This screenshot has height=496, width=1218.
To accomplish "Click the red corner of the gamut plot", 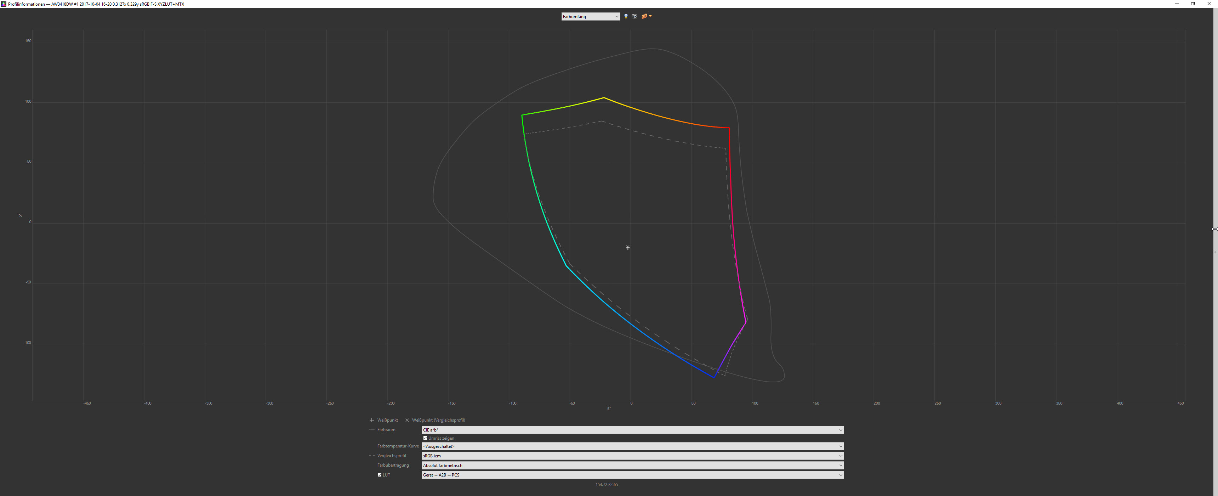I will pyautogui.click(x=729, y=128).
